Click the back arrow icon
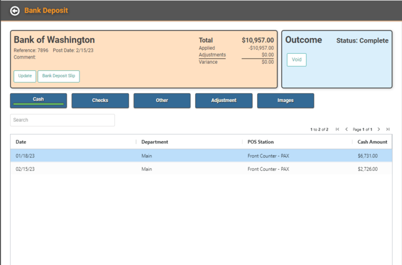402x265 pixels. point(15,11)
